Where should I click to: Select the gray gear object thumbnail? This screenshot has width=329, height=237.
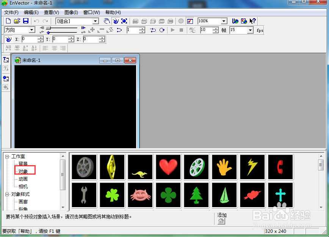click(84, 167)
